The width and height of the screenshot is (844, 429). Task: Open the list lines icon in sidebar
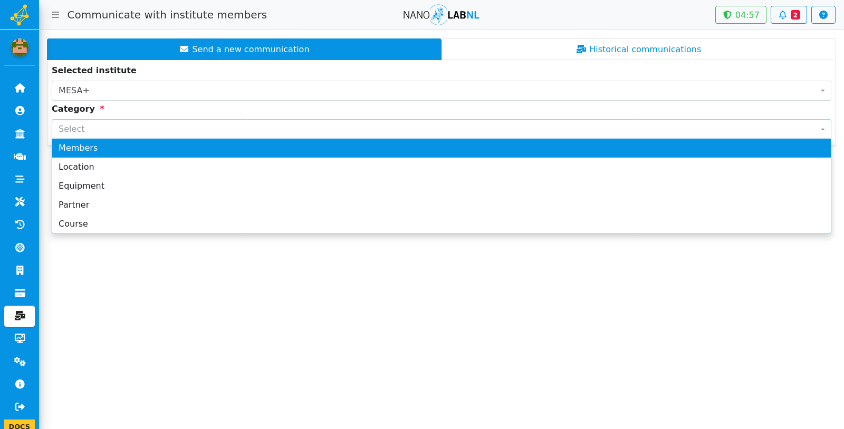20,179
